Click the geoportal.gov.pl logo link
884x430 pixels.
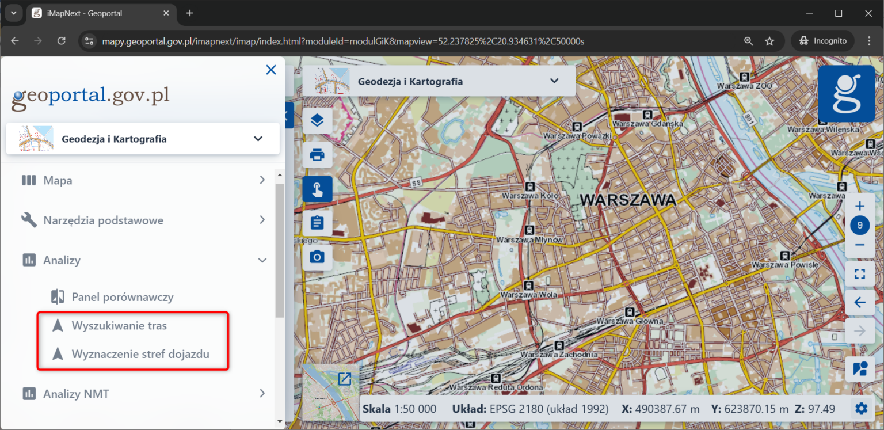point(90,96)
